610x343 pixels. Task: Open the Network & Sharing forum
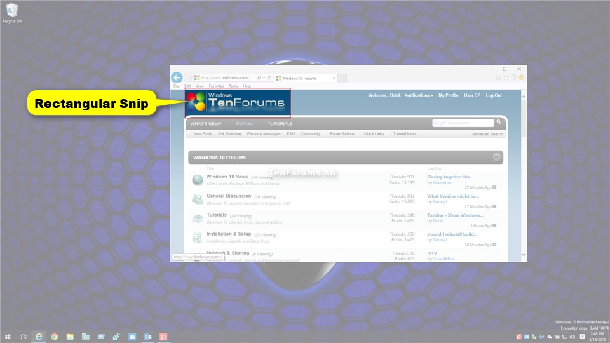228,253
